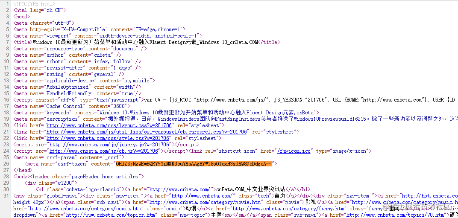Click the <!DOCTYPE html> declaration

[x=34, y=4]
